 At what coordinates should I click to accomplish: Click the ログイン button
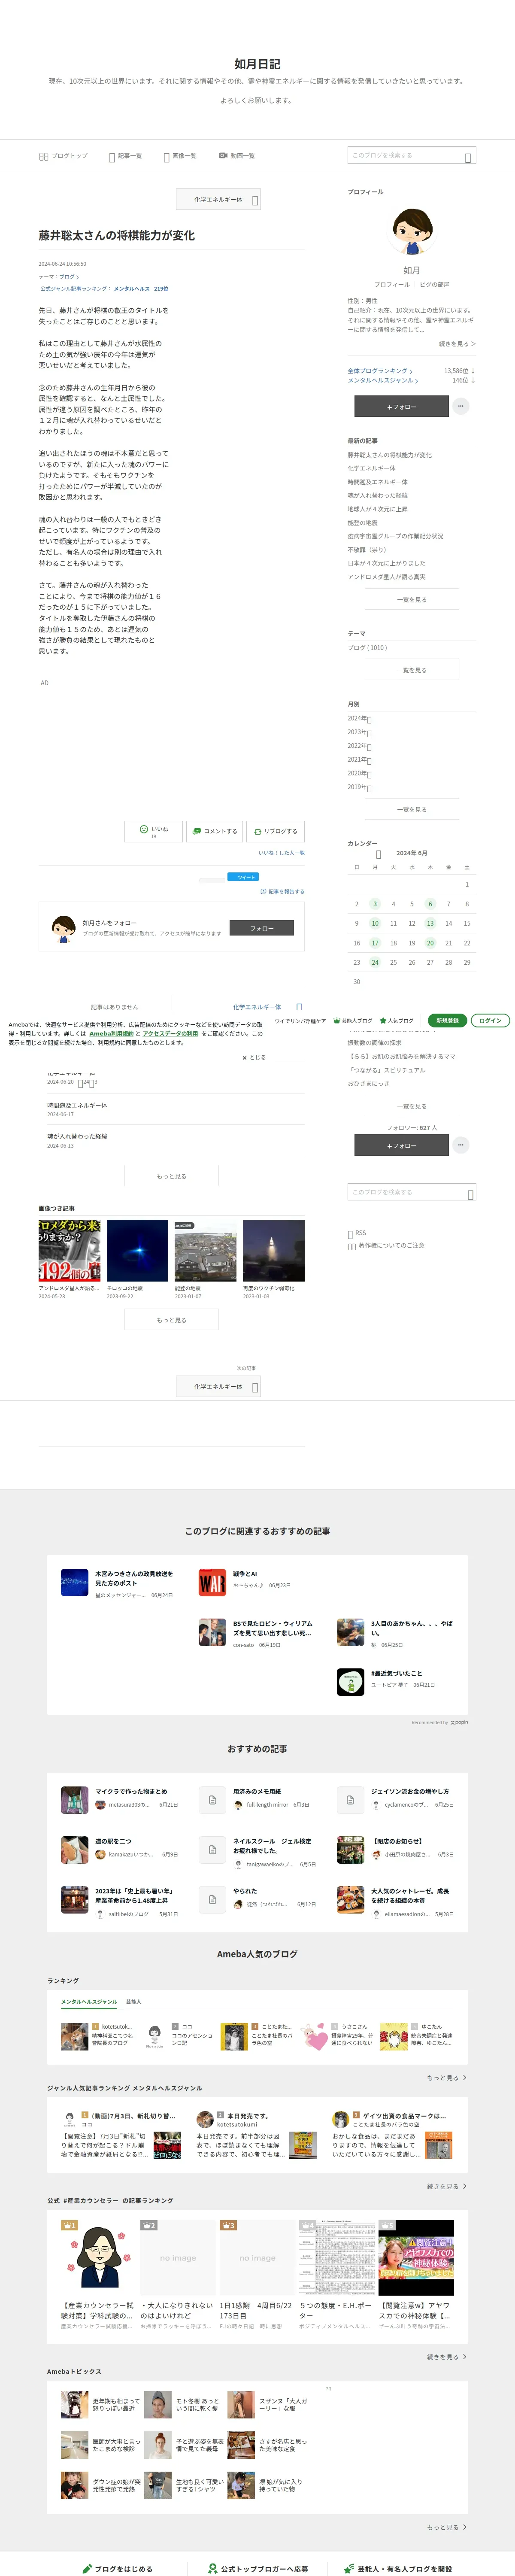(490, 1021)
